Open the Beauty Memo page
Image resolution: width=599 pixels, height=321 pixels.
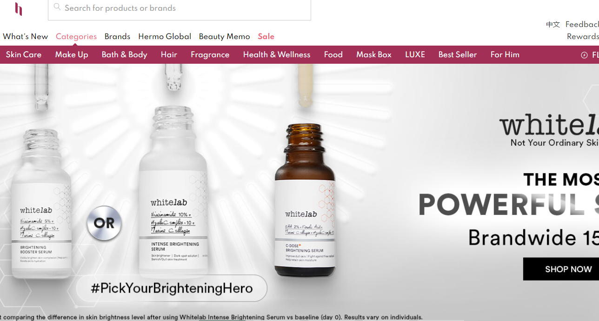pos(224,36)
